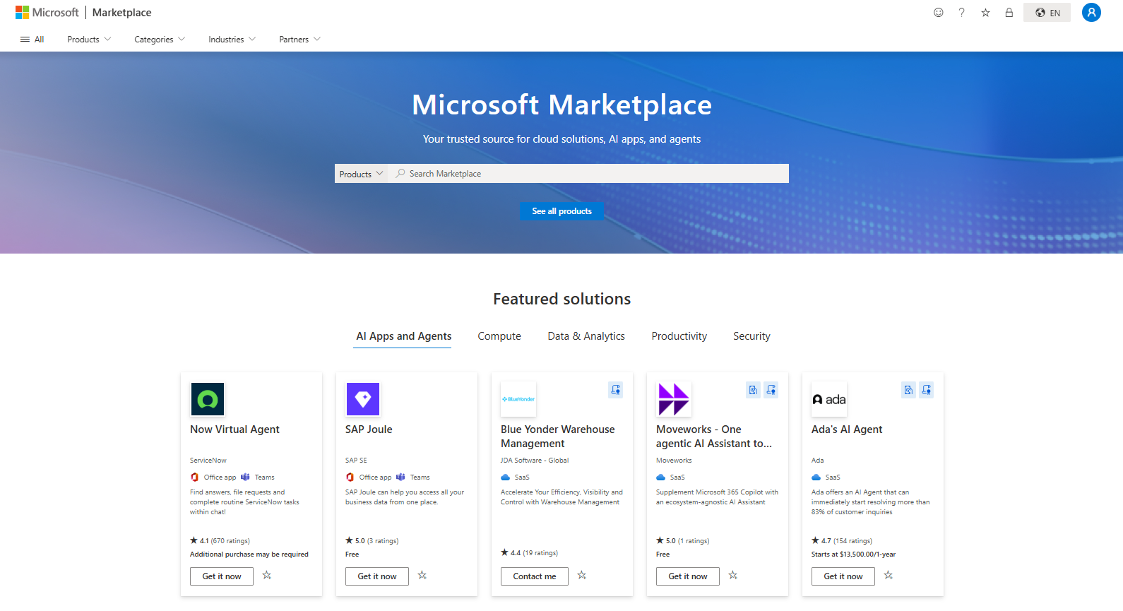This screenshot has width=1123, height=611.
Task: Click the Now Virtual Agent logo
Action: (x=208, y=399)
